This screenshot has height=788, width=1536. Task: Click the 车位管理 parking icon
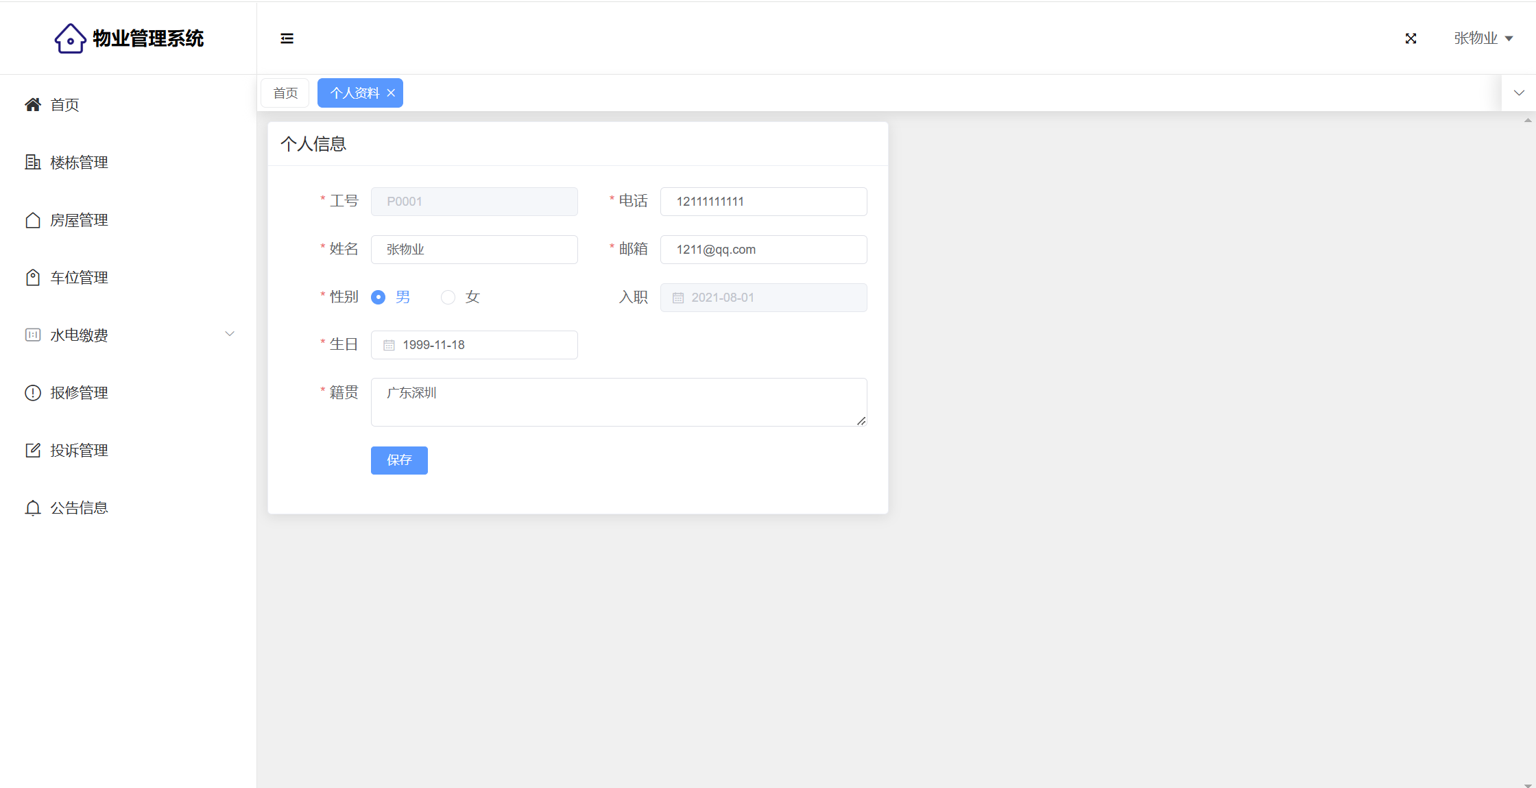[x=33, y=278]
